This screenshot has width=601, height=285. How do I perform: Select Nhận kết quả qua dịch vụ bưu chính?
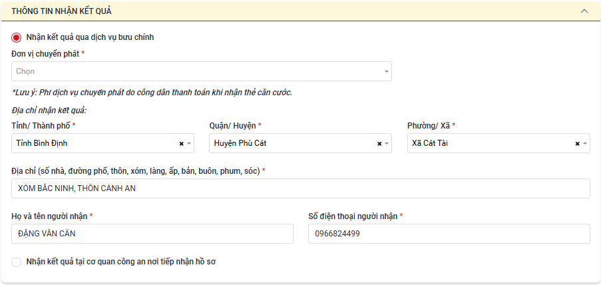click(16, 37)
